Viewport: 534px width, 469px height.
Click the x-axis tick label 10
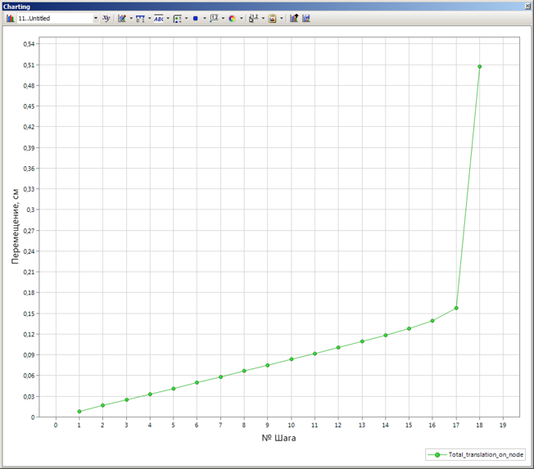click(292, 425)
